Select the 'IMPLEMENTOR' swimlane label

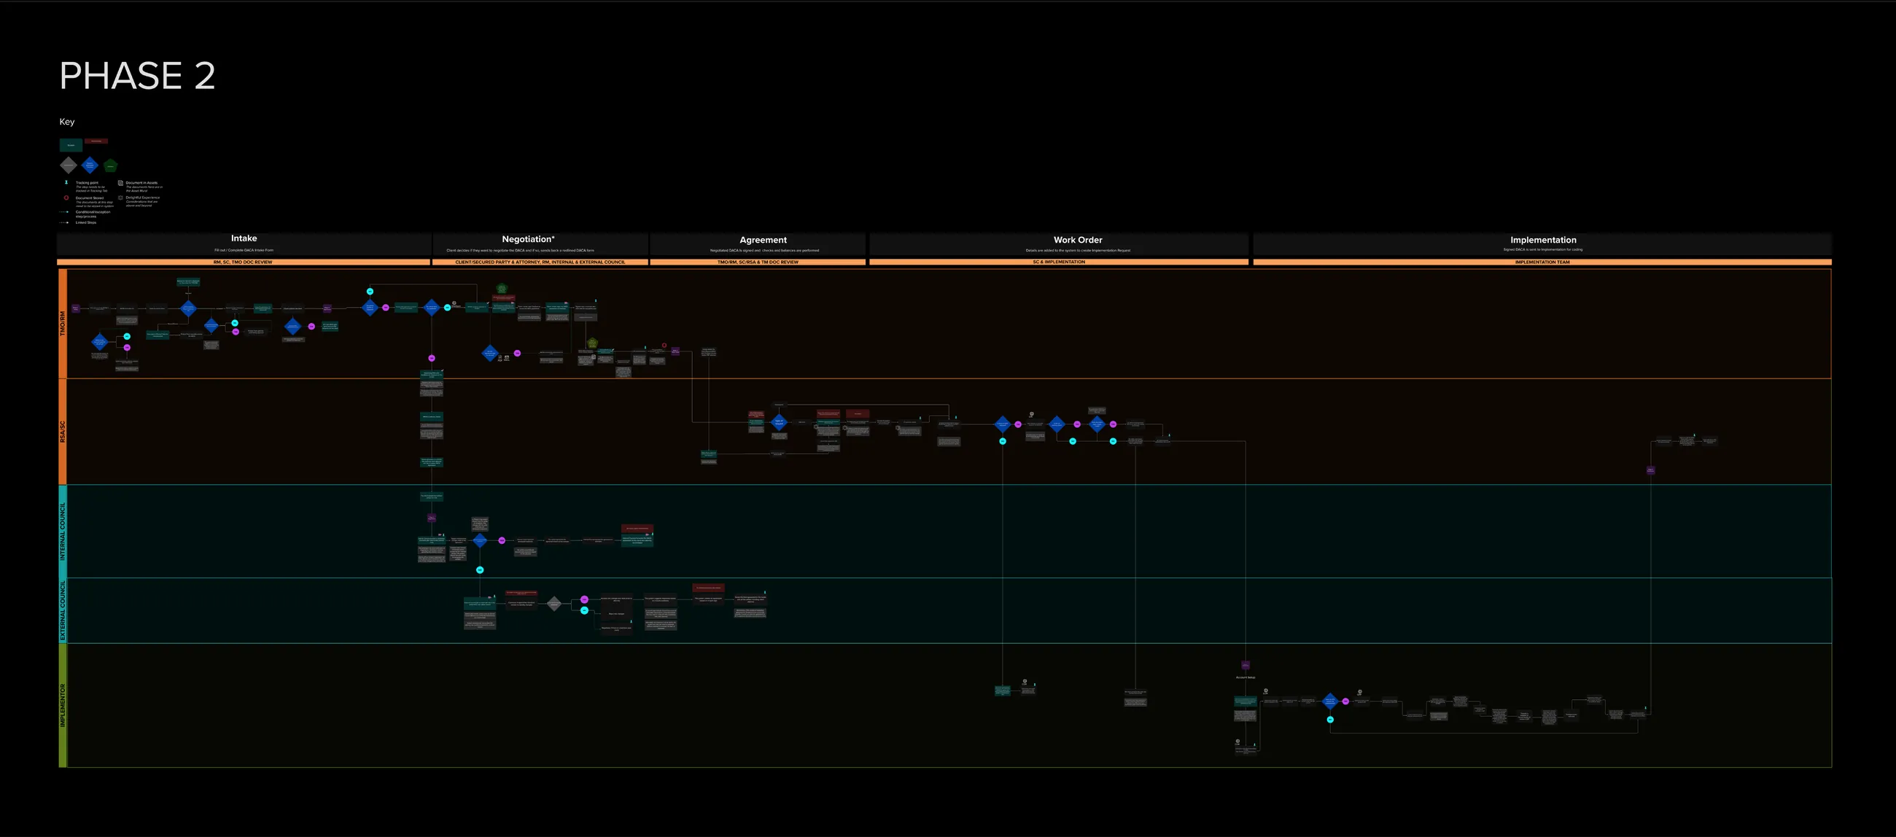click(x=63, y=705)
